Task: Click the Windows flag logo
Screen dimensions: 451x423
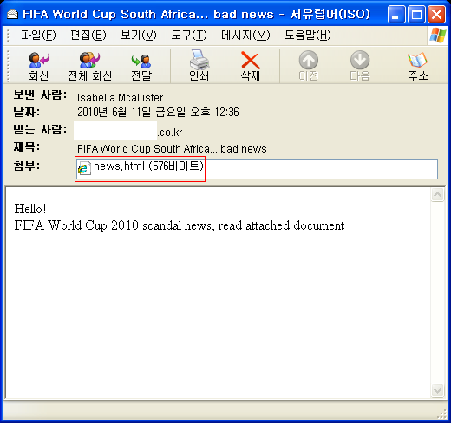Action: coord(438,36)
